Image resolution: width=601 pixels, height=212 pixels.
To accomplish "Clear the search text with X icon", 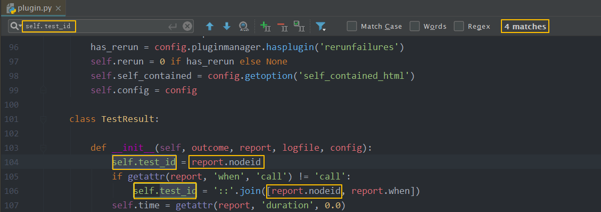I will click(187, 27).
